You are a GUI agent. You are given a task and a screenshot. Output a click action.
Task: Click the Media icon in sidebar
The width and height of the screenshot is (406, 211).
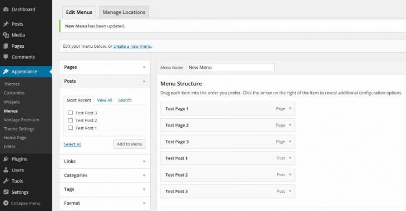pos(6,35)
